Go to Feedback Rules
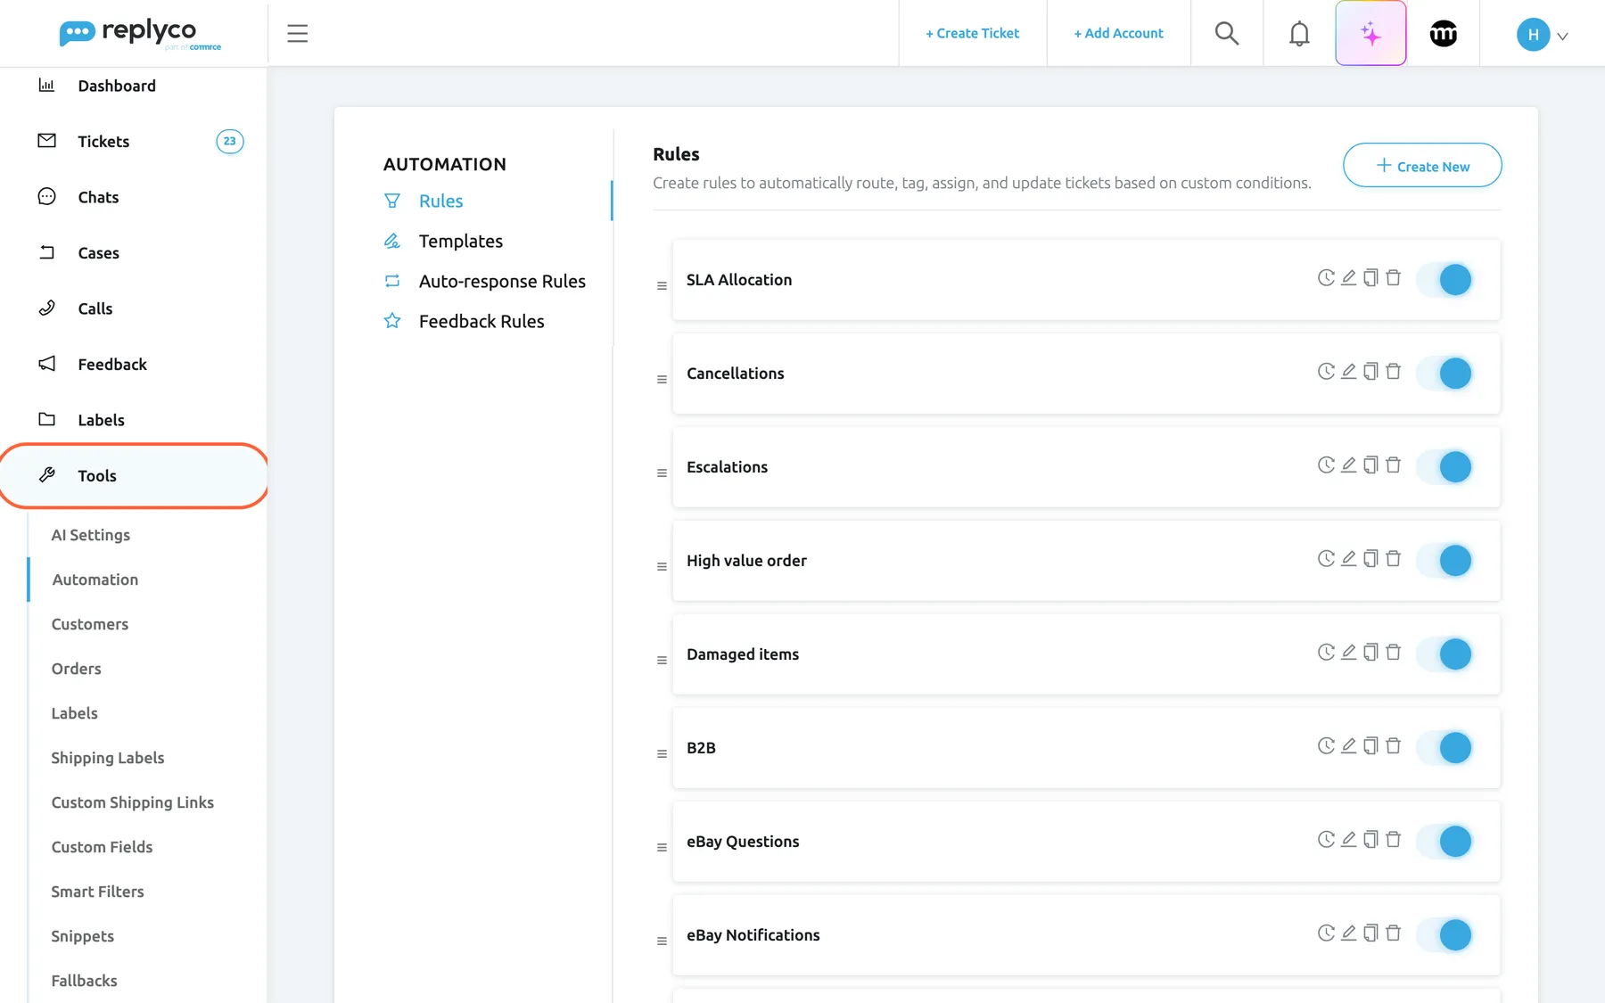This screenshot has height=1003, width=1605. (481, 322)
